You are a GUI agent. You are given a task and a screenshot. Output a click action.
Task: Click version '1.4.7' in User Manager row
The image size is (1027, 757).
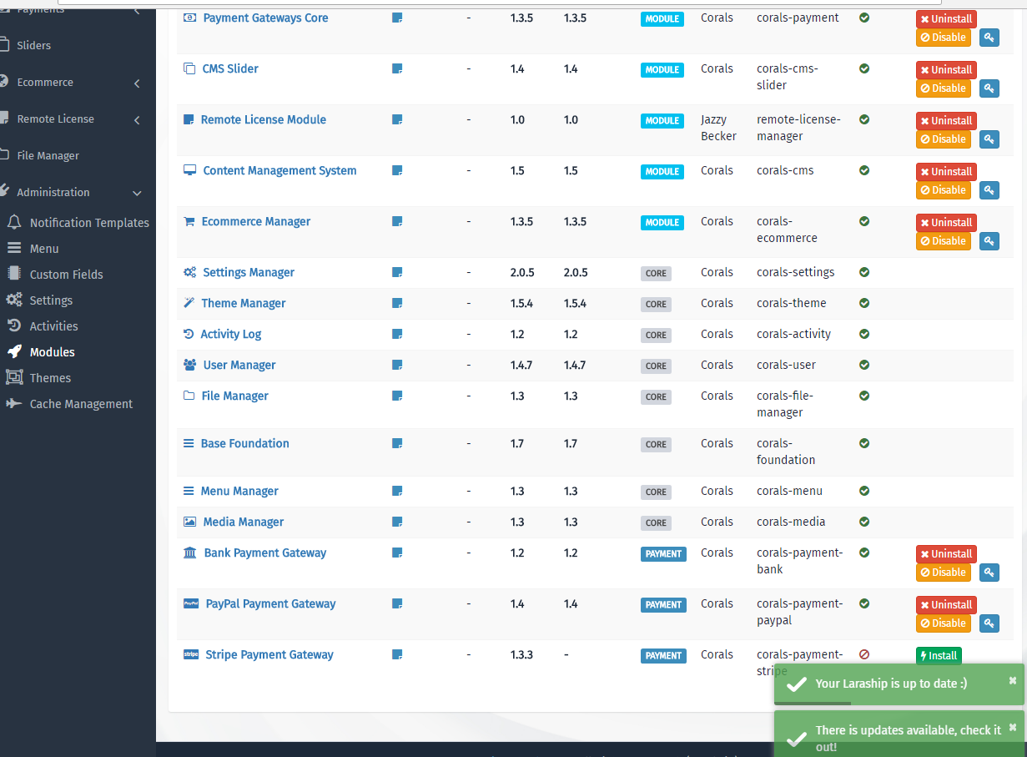(x=521, y=365)
